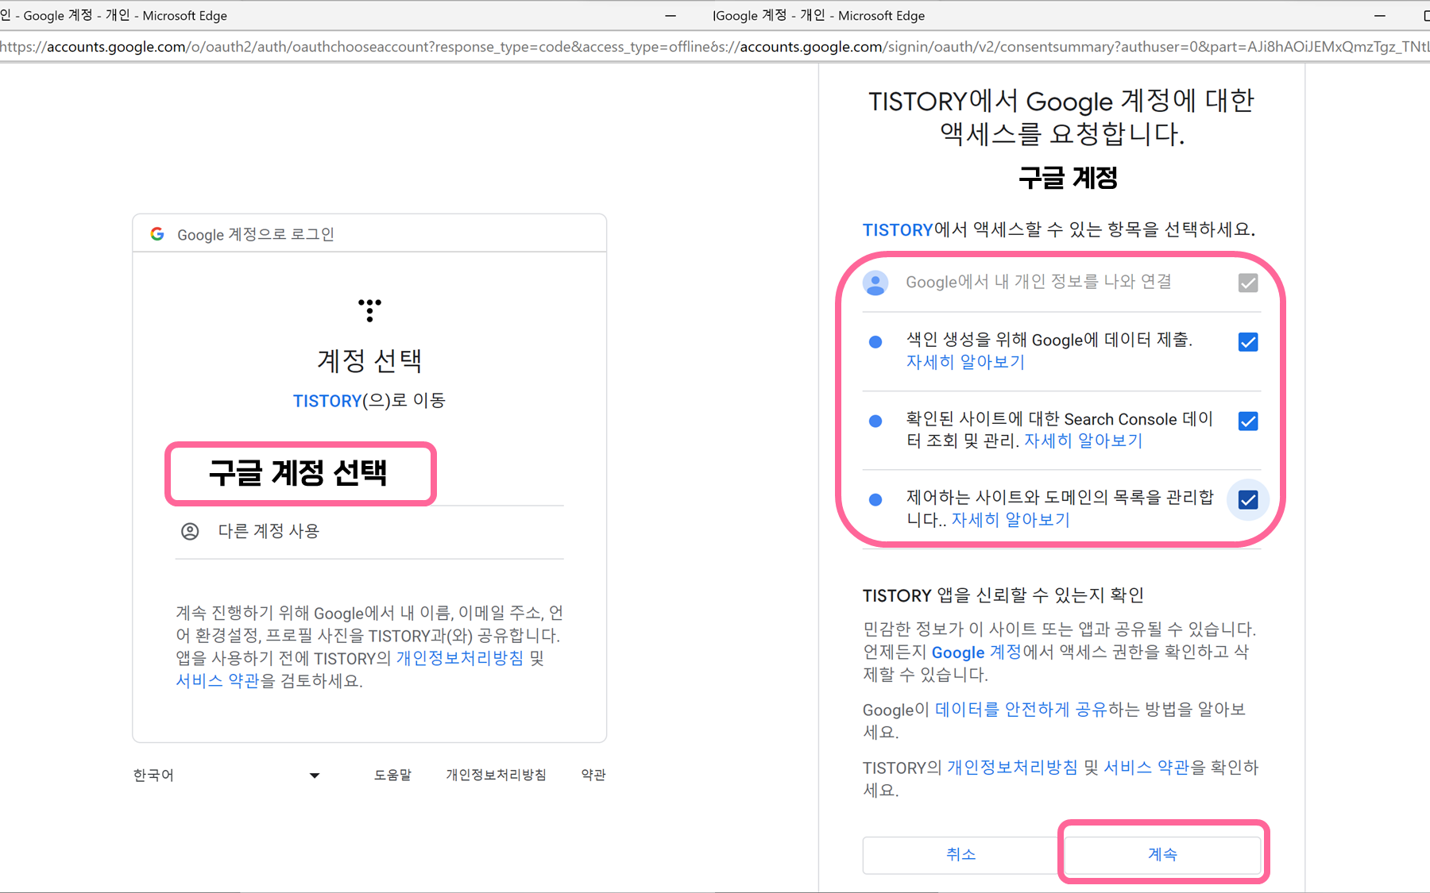Viewport: 1430px width, 893px height.
Task: Click 개인정보처리방침 footer link
Action: pyautogui.click(x=496, y=775)
